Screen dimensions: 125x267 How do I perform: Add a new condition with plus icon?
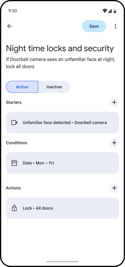pos(114,143)
